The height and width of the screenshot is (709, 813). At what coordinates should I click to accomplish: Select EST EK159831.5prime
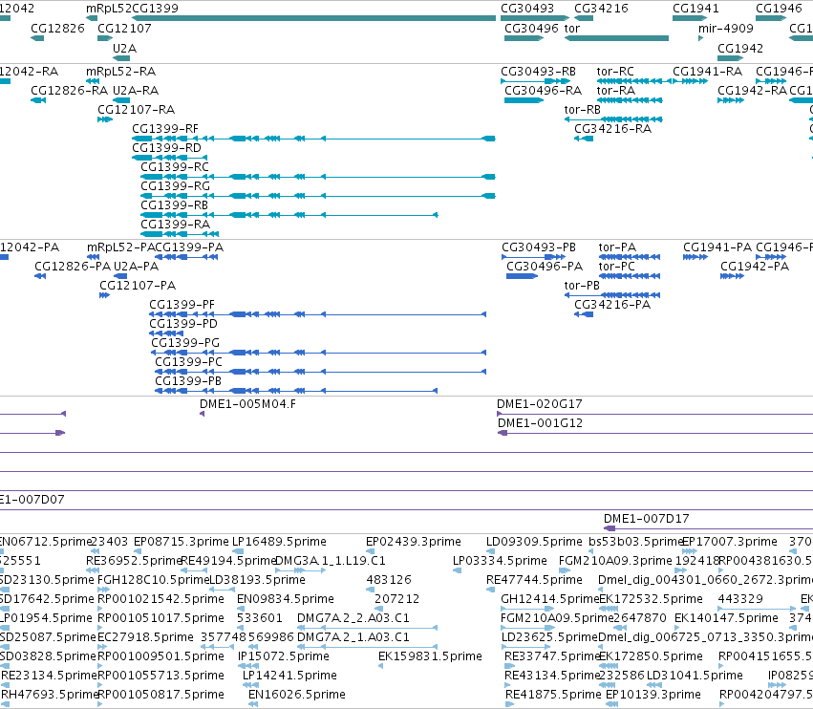[x=430, y=656]
